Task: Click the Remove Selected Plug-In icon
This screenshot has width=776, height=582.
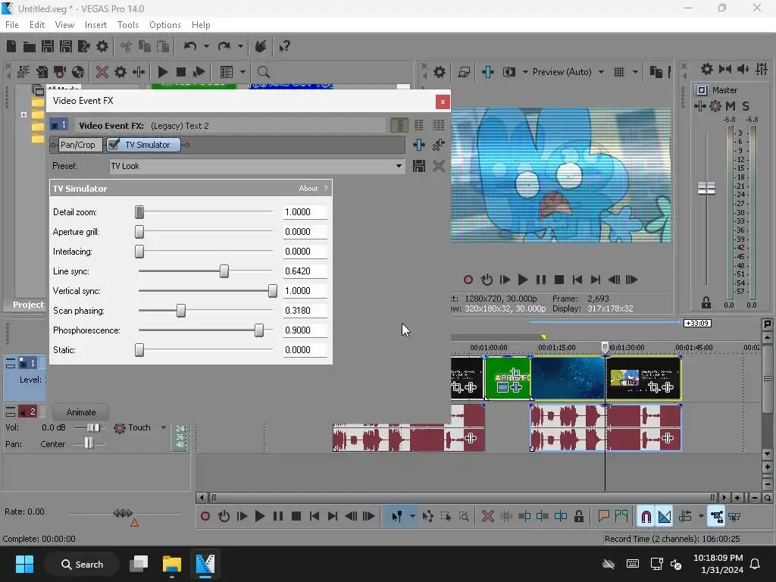Action: tap(439, 145)
